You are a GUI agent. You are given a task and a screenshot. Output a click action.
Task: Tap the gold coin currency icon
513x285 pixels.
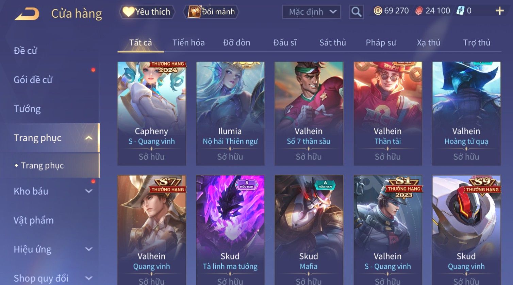coord(378,11)
